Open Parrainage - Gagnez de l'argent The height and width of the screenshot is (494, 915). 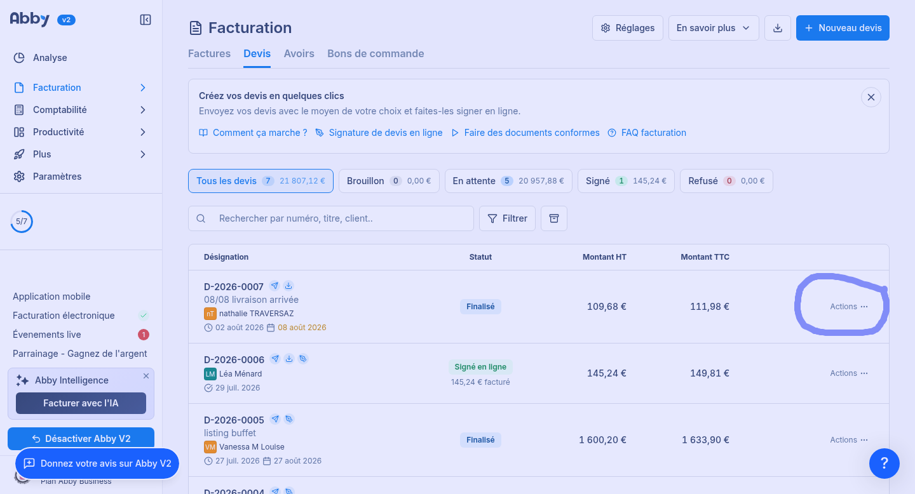(80, 354)
